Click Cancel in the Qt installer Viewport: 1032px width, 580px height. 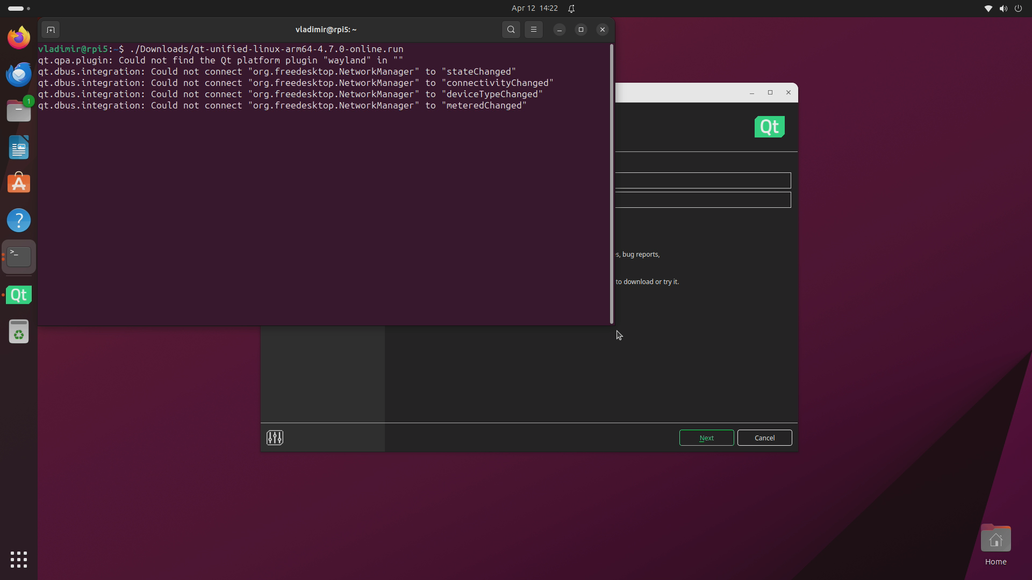point(764,438)
